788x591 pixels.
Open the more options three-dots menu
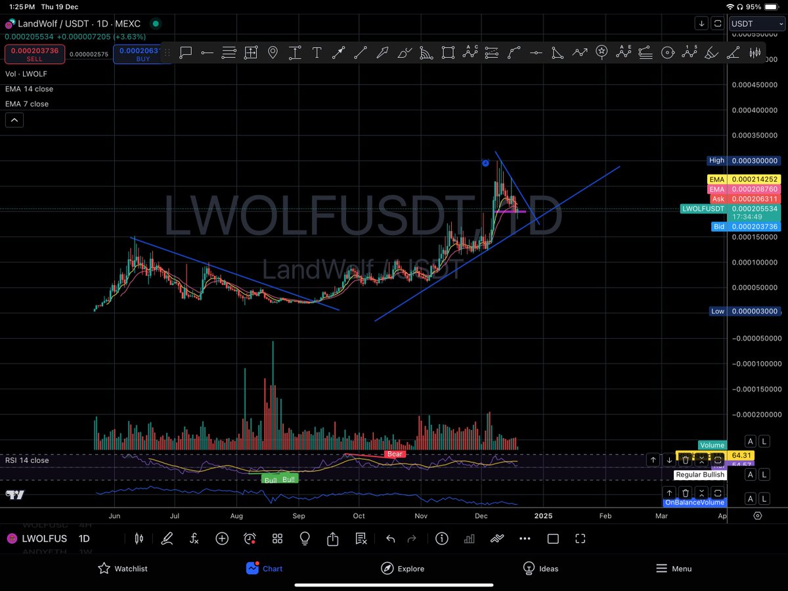click(x=525, y=538)
